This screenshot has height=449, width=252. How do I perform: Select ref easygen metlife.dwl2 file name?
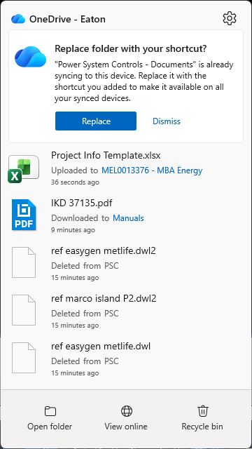point(104,251)
